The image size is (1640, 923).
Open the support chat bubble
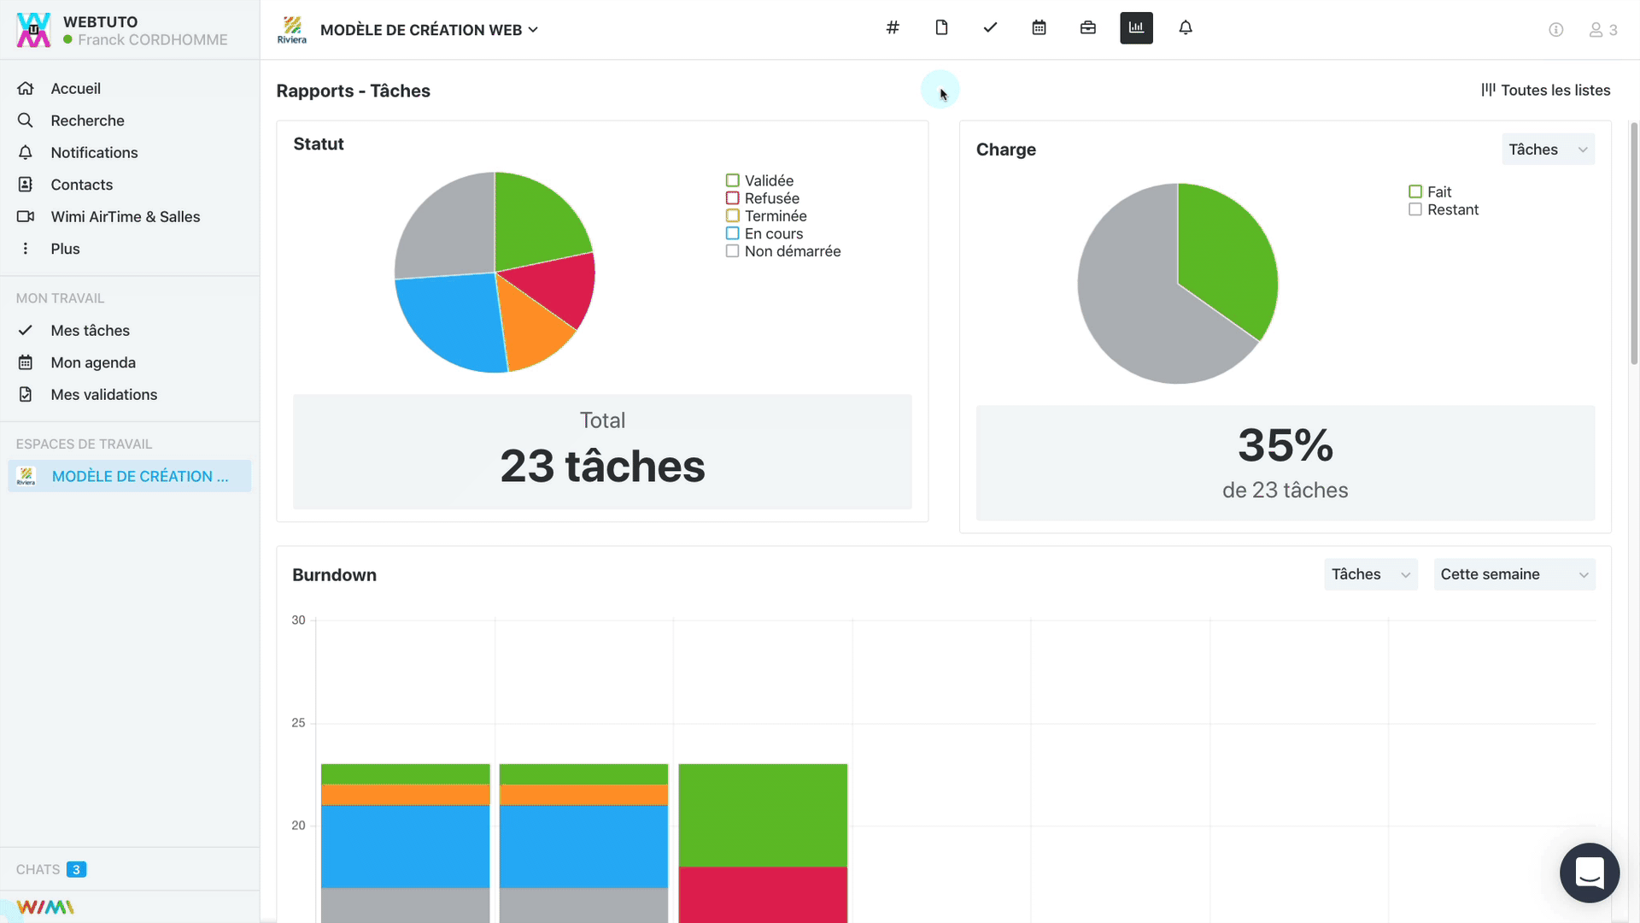click(1590, 873)
